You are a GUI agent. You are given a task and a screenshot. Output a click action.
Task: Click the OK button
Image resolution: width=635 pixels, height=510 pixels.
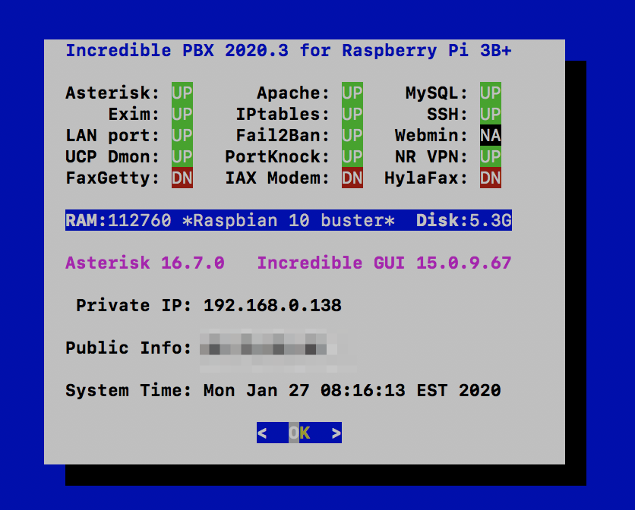(299, 433)
